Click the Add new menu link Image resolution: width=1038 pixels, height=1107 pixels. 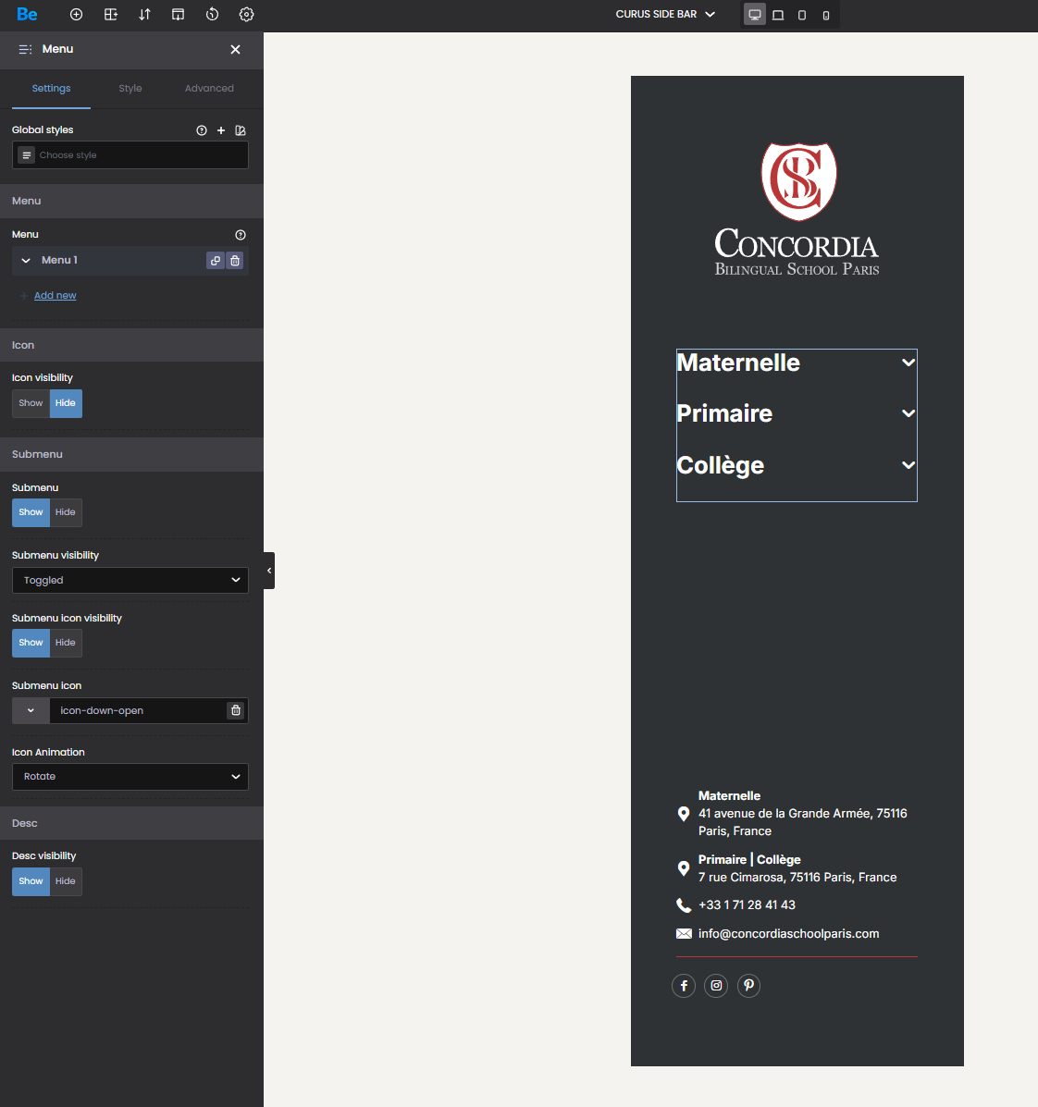(56, 295)
